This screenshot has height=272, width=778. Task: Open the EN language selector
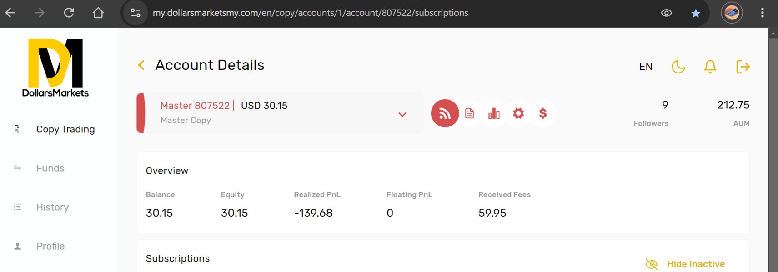click(646, 67)
